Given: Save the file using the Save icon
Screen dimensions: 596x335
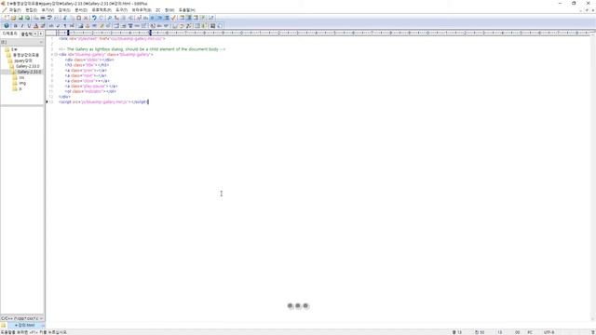Looking at the screenshot, I should pos(20,18).
